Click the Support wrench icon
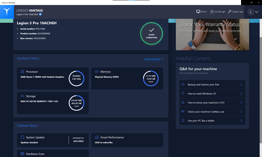Viewport: 262px width, 157px height. tap(230, 11)
